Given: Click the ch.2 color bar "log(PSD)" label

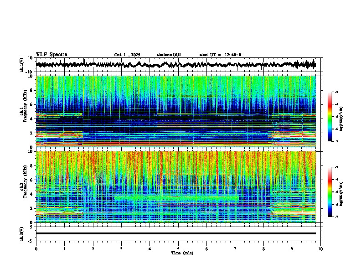Looking at the screenshot, I should [341, 194].
